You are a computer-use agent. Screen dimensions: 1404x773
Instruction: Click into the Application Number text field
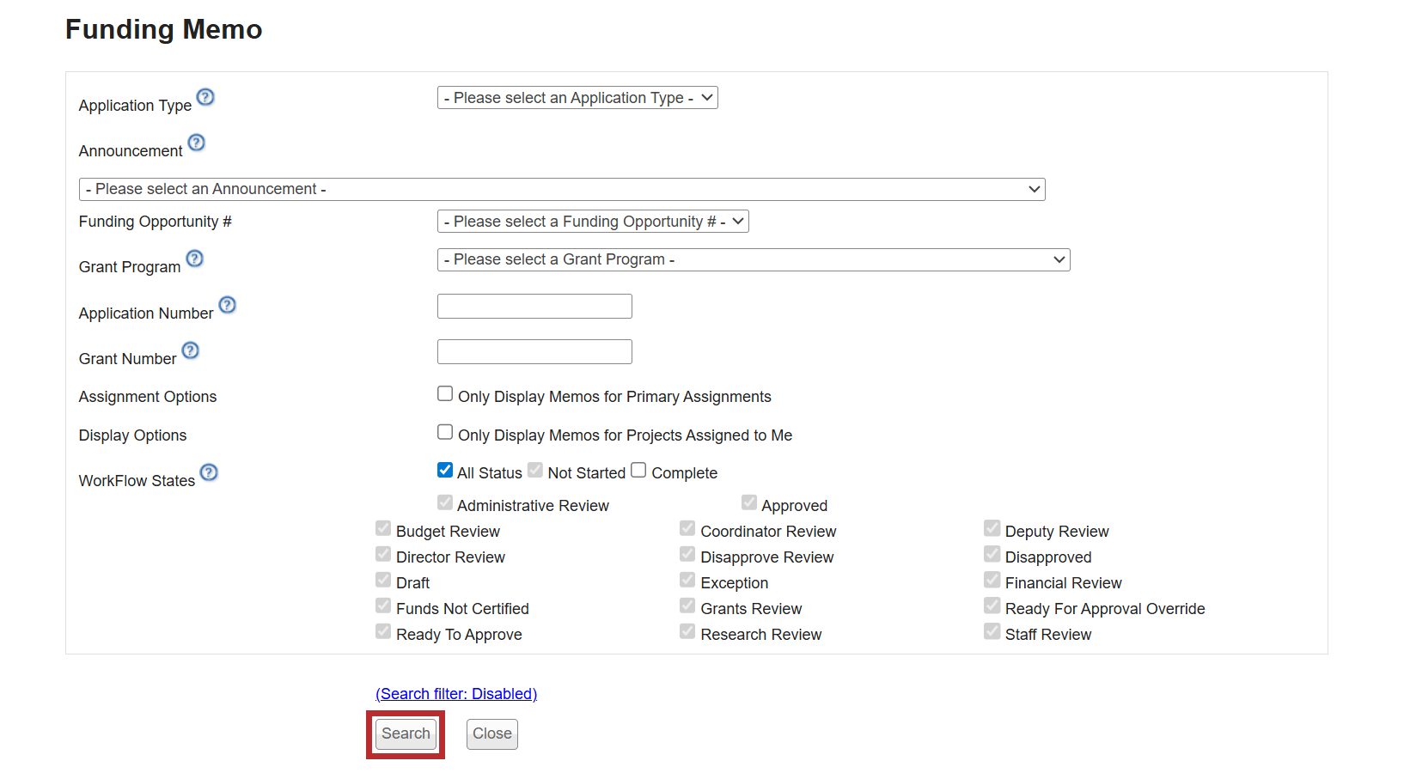[x=534, y=307]
